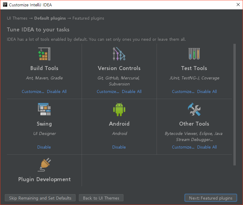Click the 'UI Designer' description text
The image size is (243, 205).
tap(45, 133)
